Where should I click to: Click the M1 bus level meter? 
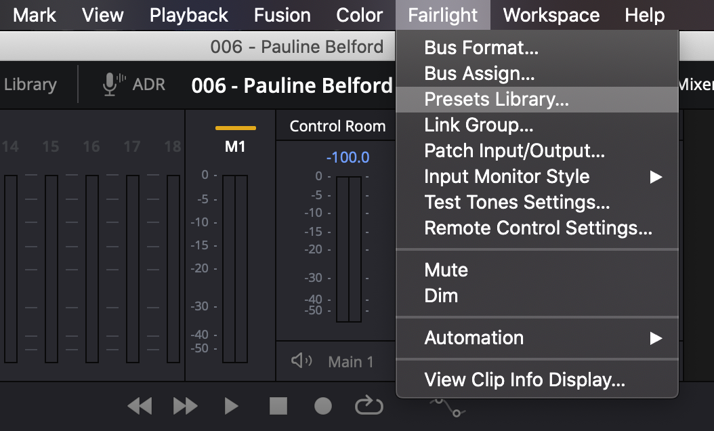pos(235,269)
